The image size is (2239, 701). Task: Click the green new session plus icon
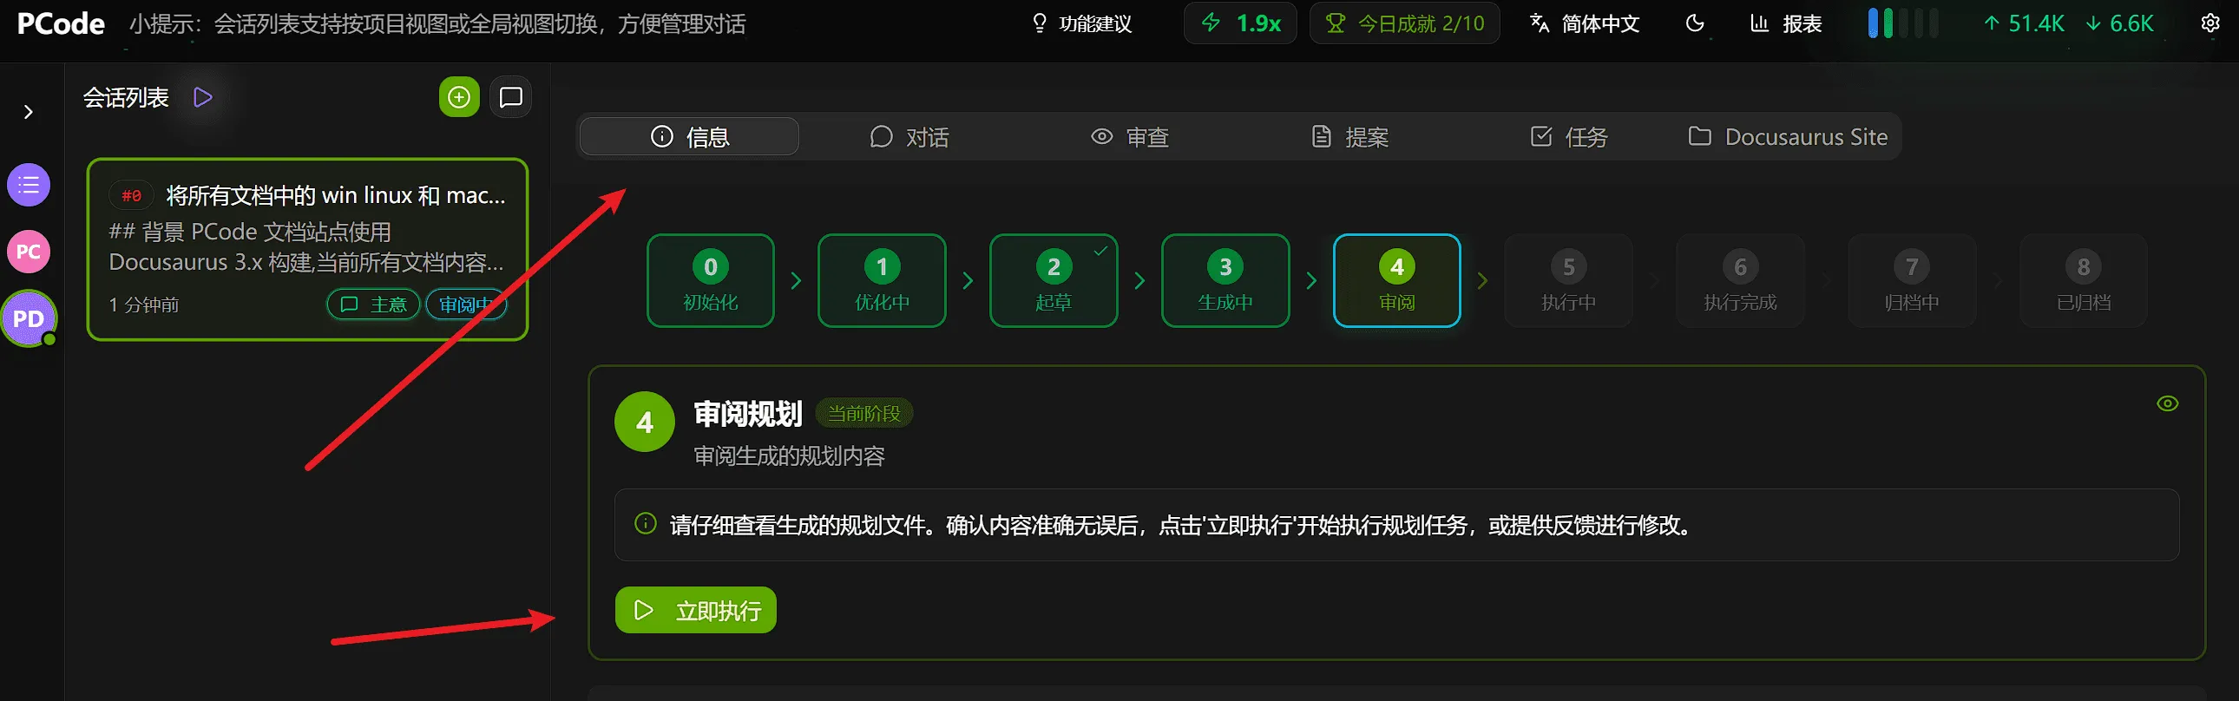[x=459, y=97]
